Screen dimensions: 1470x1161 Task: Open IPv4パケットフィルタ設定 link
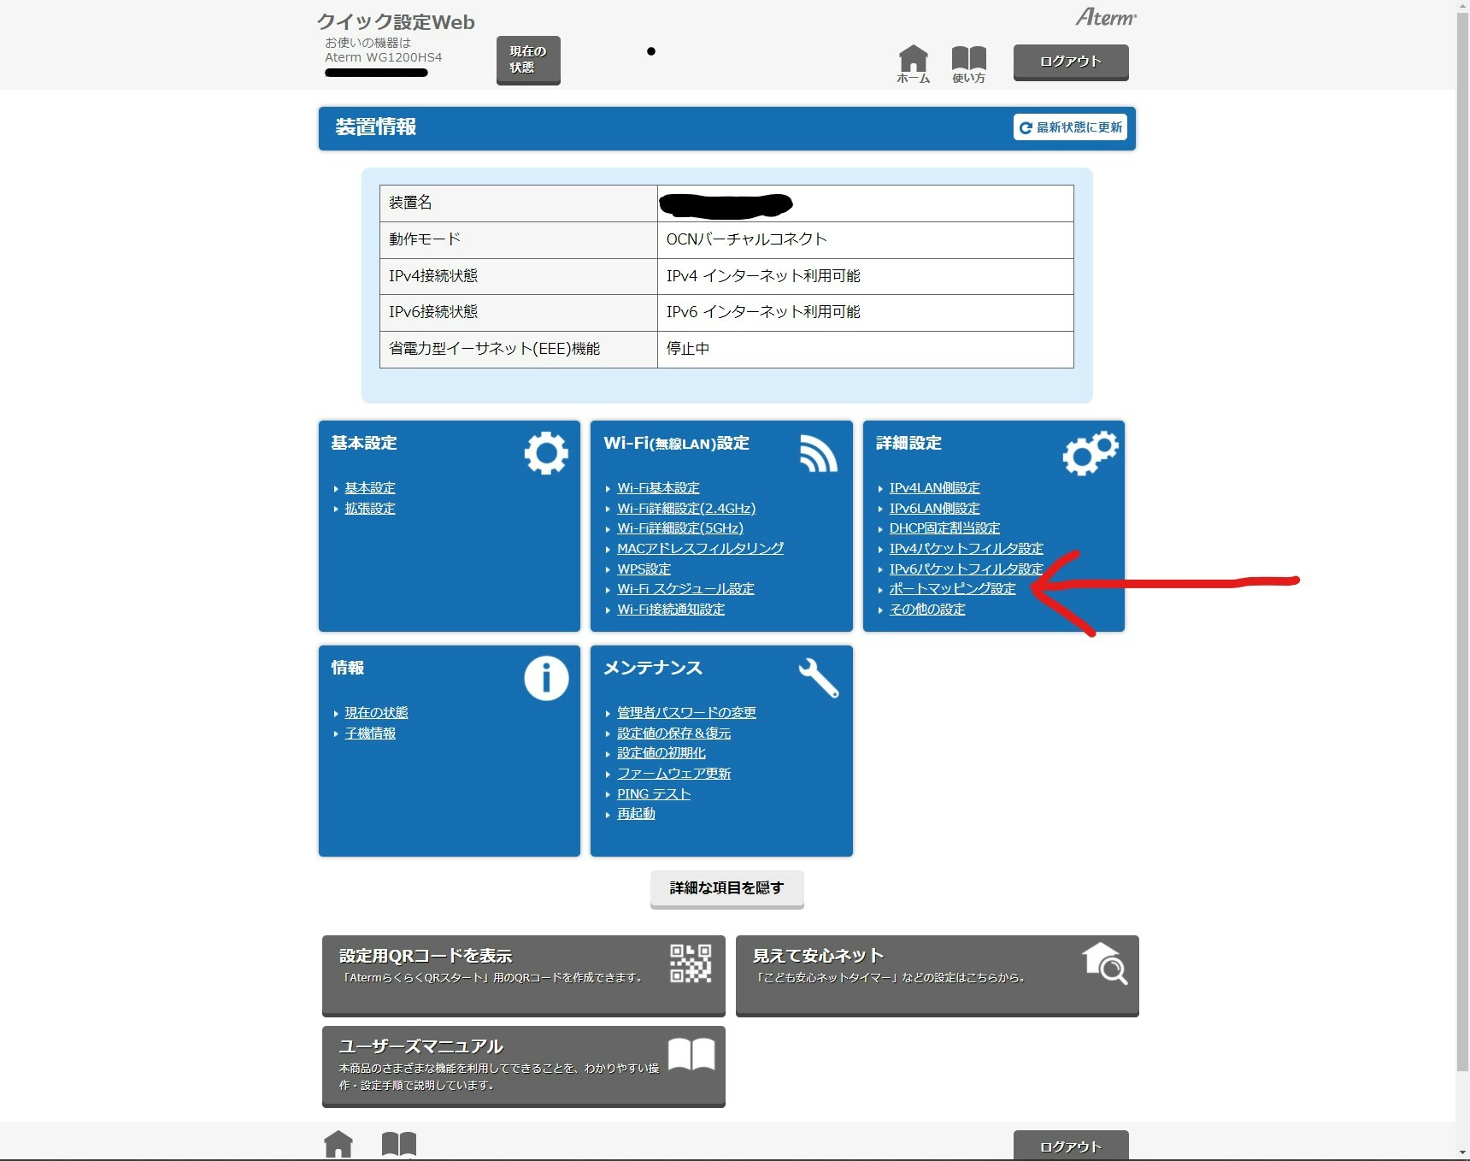click(x=966, y=549)
